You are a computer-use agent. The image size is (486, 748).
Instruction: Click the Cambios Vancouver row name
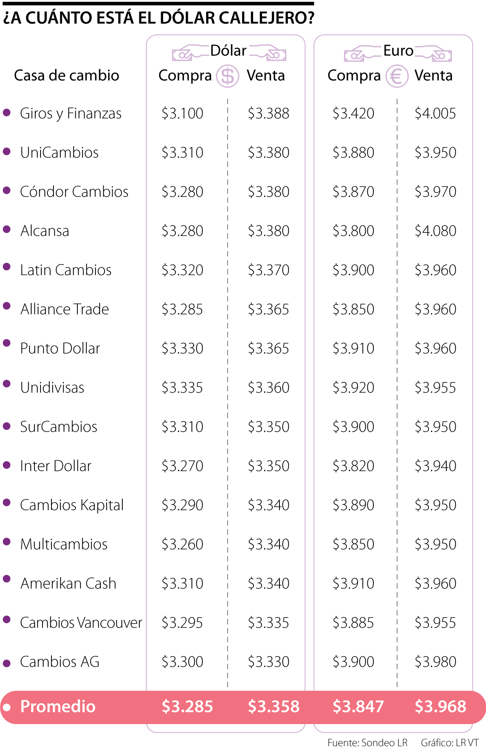click(81, 623)
